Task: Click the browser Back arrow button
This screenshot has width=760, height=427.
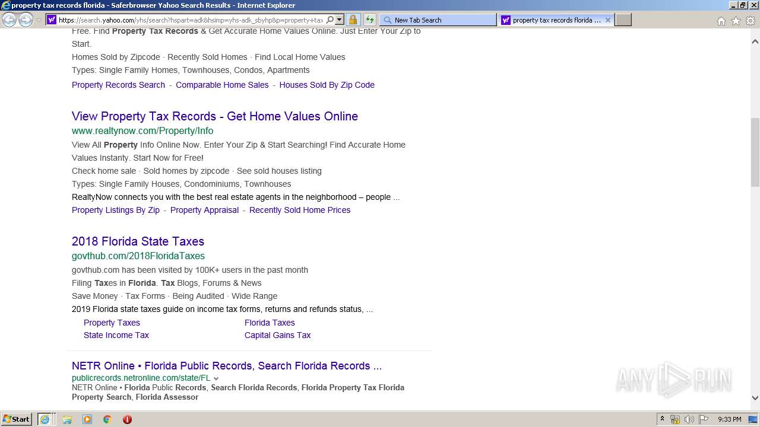Action: (x=9, y=20)
